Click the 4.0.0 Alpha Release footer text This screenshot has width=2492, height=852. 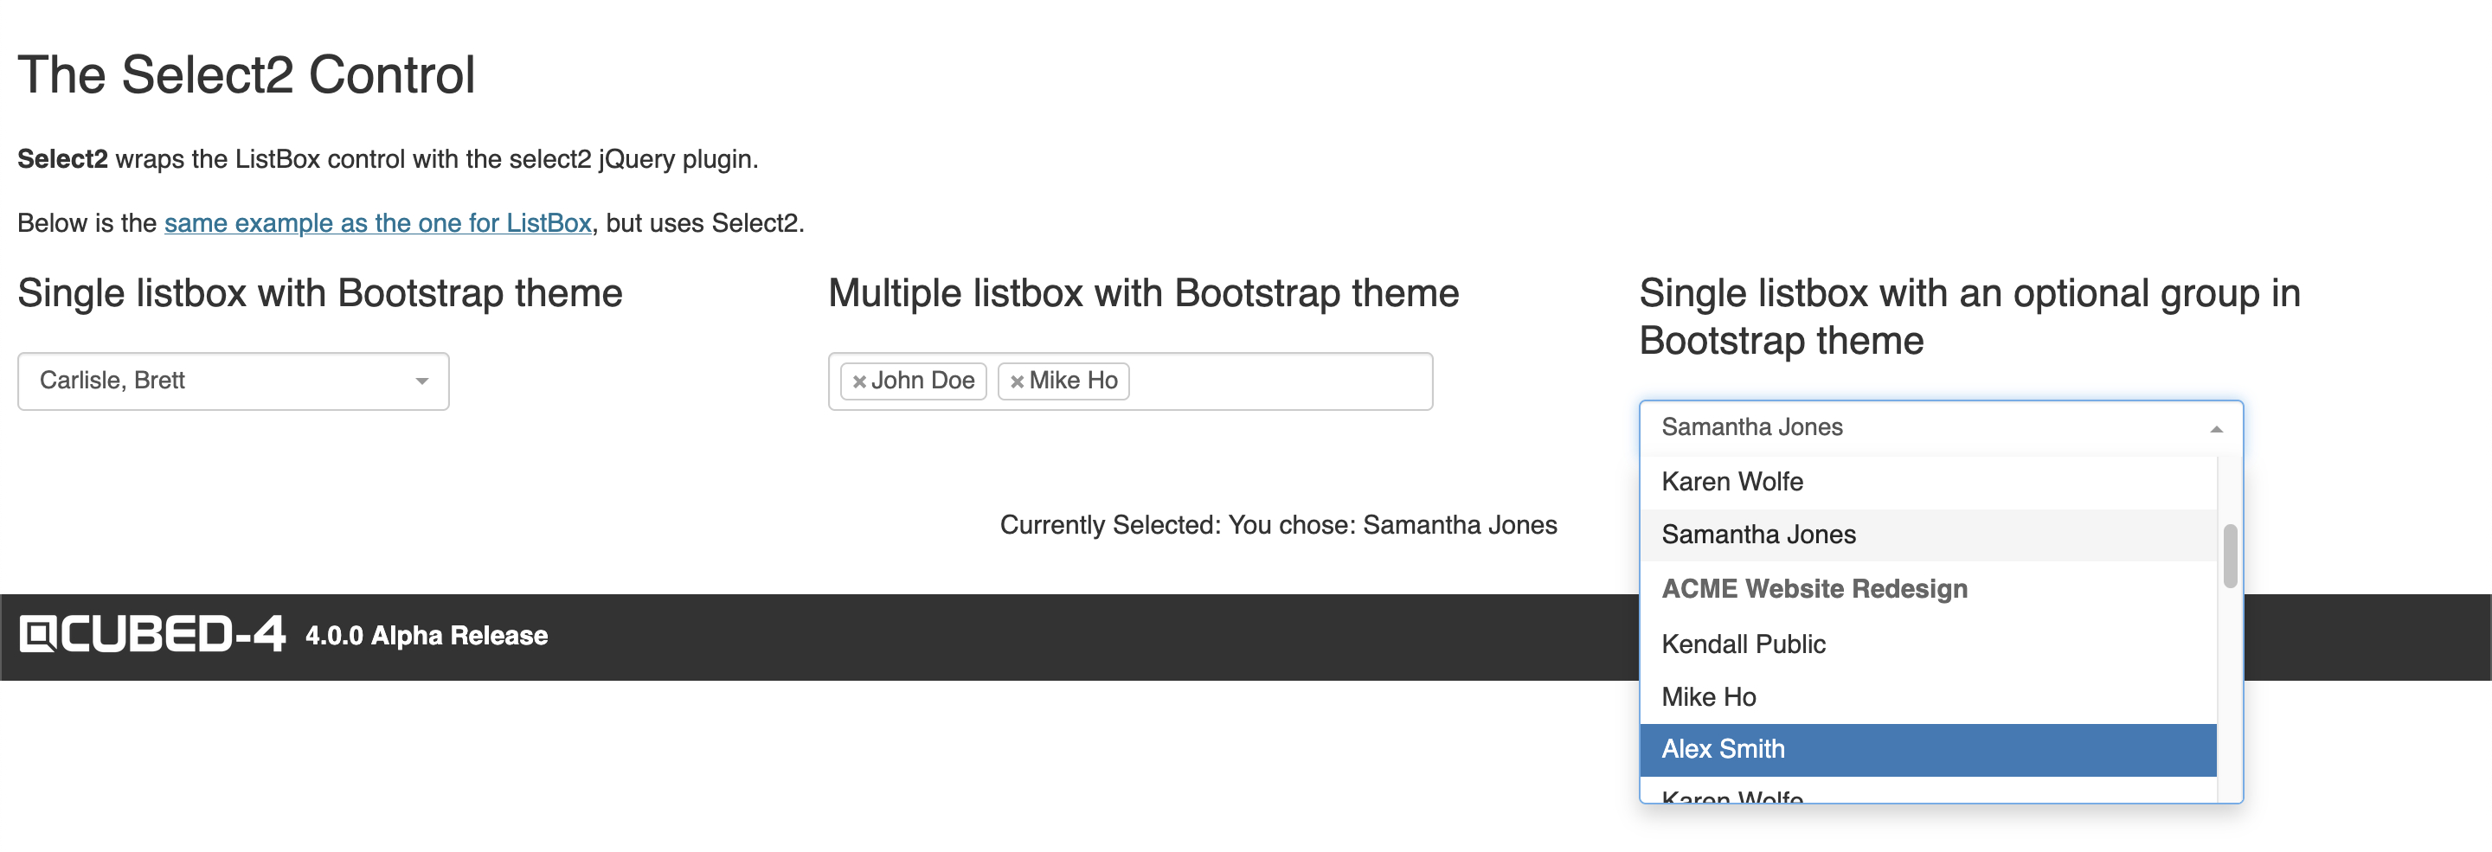click(427, 637)
